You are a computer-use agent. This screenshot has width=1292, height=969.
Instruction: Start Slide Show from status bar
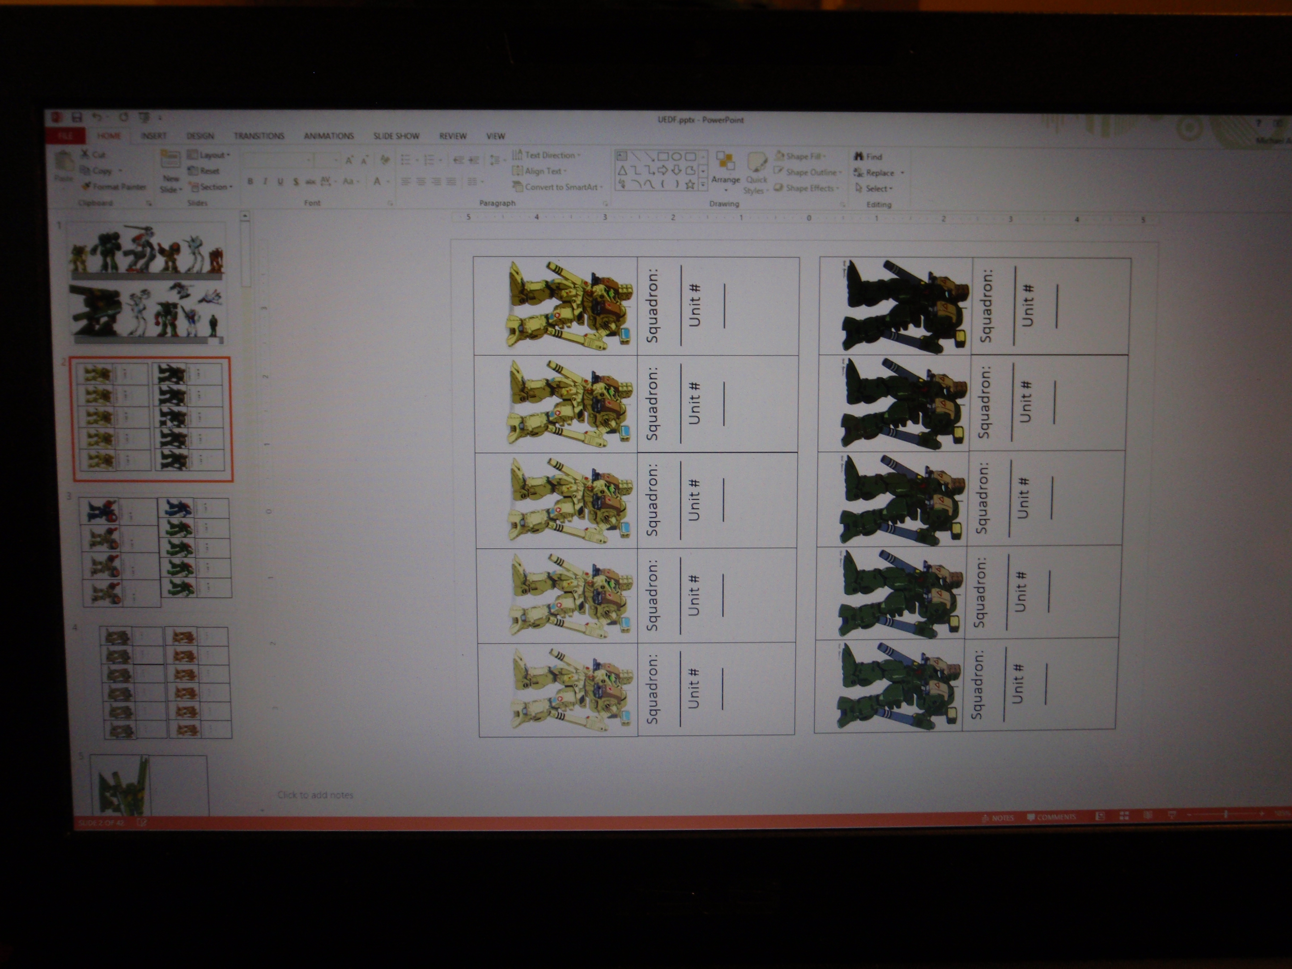(1172, 815)
